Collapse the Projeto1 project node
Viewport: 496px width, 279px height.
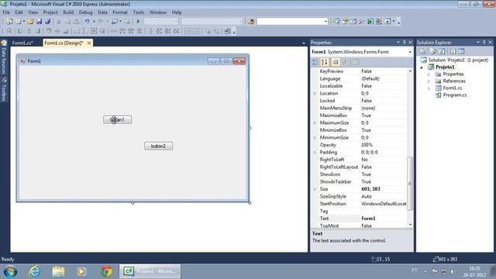(x=422, y=67)
